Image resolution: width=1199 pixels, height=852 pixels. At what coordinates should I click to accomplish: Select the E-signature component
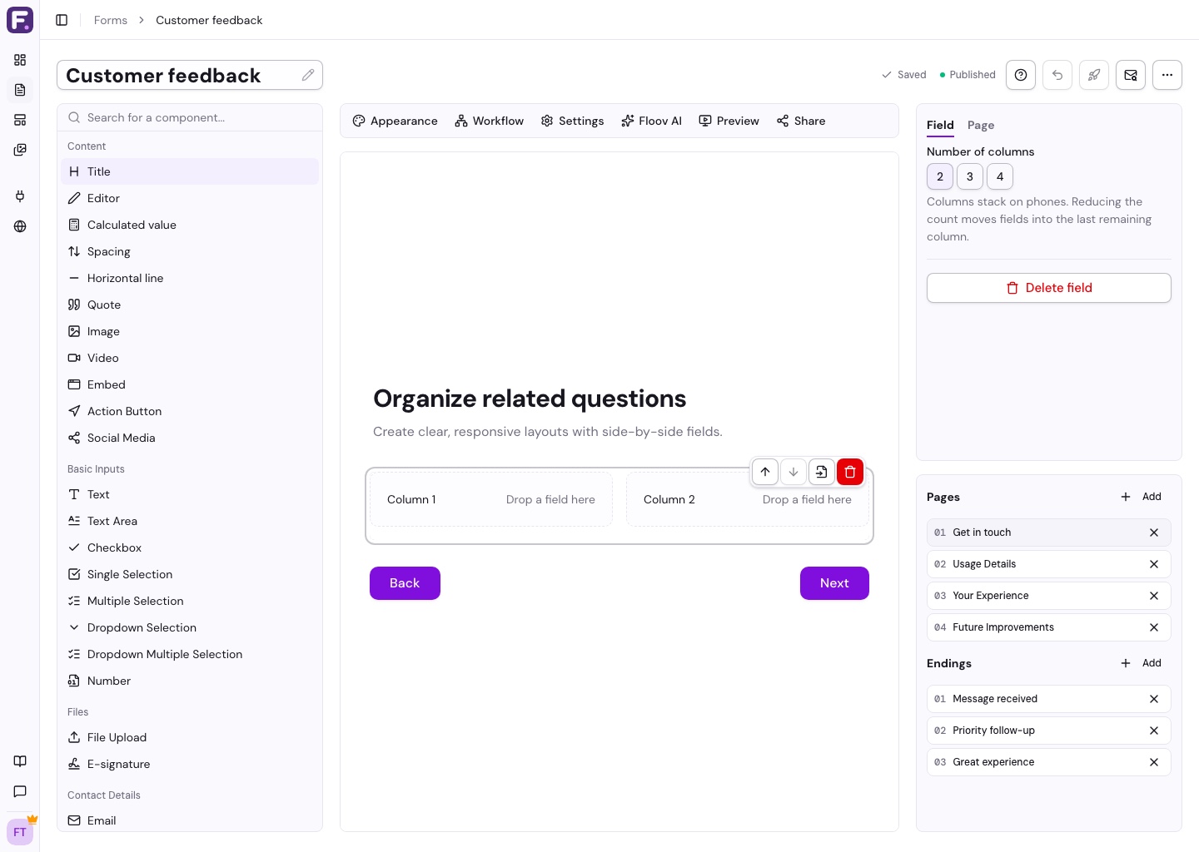click(190, 764)
